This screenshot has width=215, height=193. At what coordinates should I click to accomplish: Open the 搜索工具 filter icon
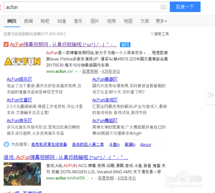pos(152,34)
